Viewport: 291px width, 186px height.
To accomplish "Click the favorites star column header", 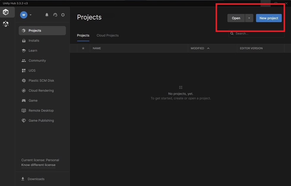I will point(83,48).
